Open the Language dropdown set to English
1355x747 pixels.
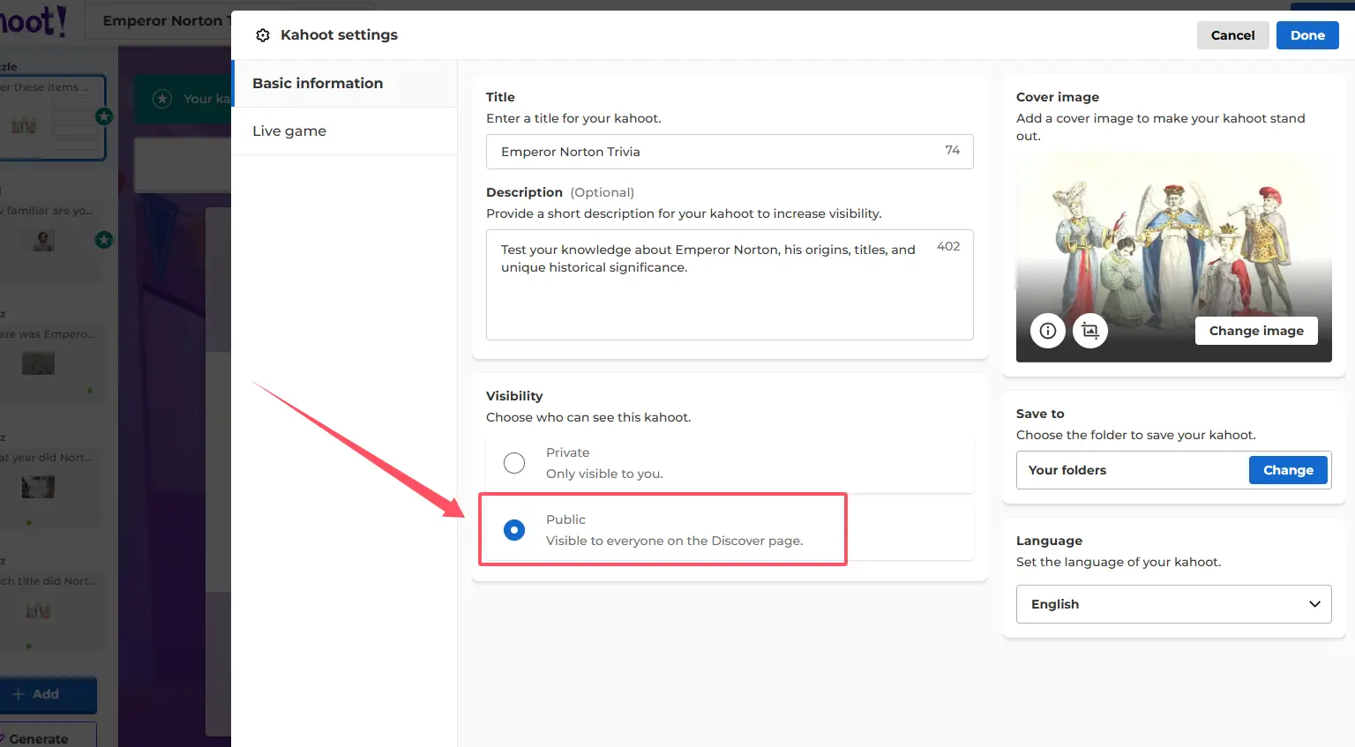(x=1172, y=604)
